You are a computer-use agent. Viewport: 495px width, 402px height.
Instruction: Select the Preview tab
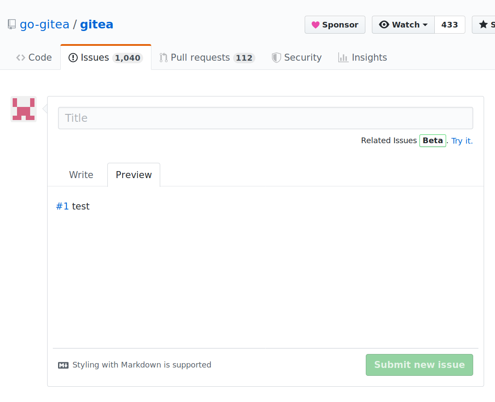point(134,175)
